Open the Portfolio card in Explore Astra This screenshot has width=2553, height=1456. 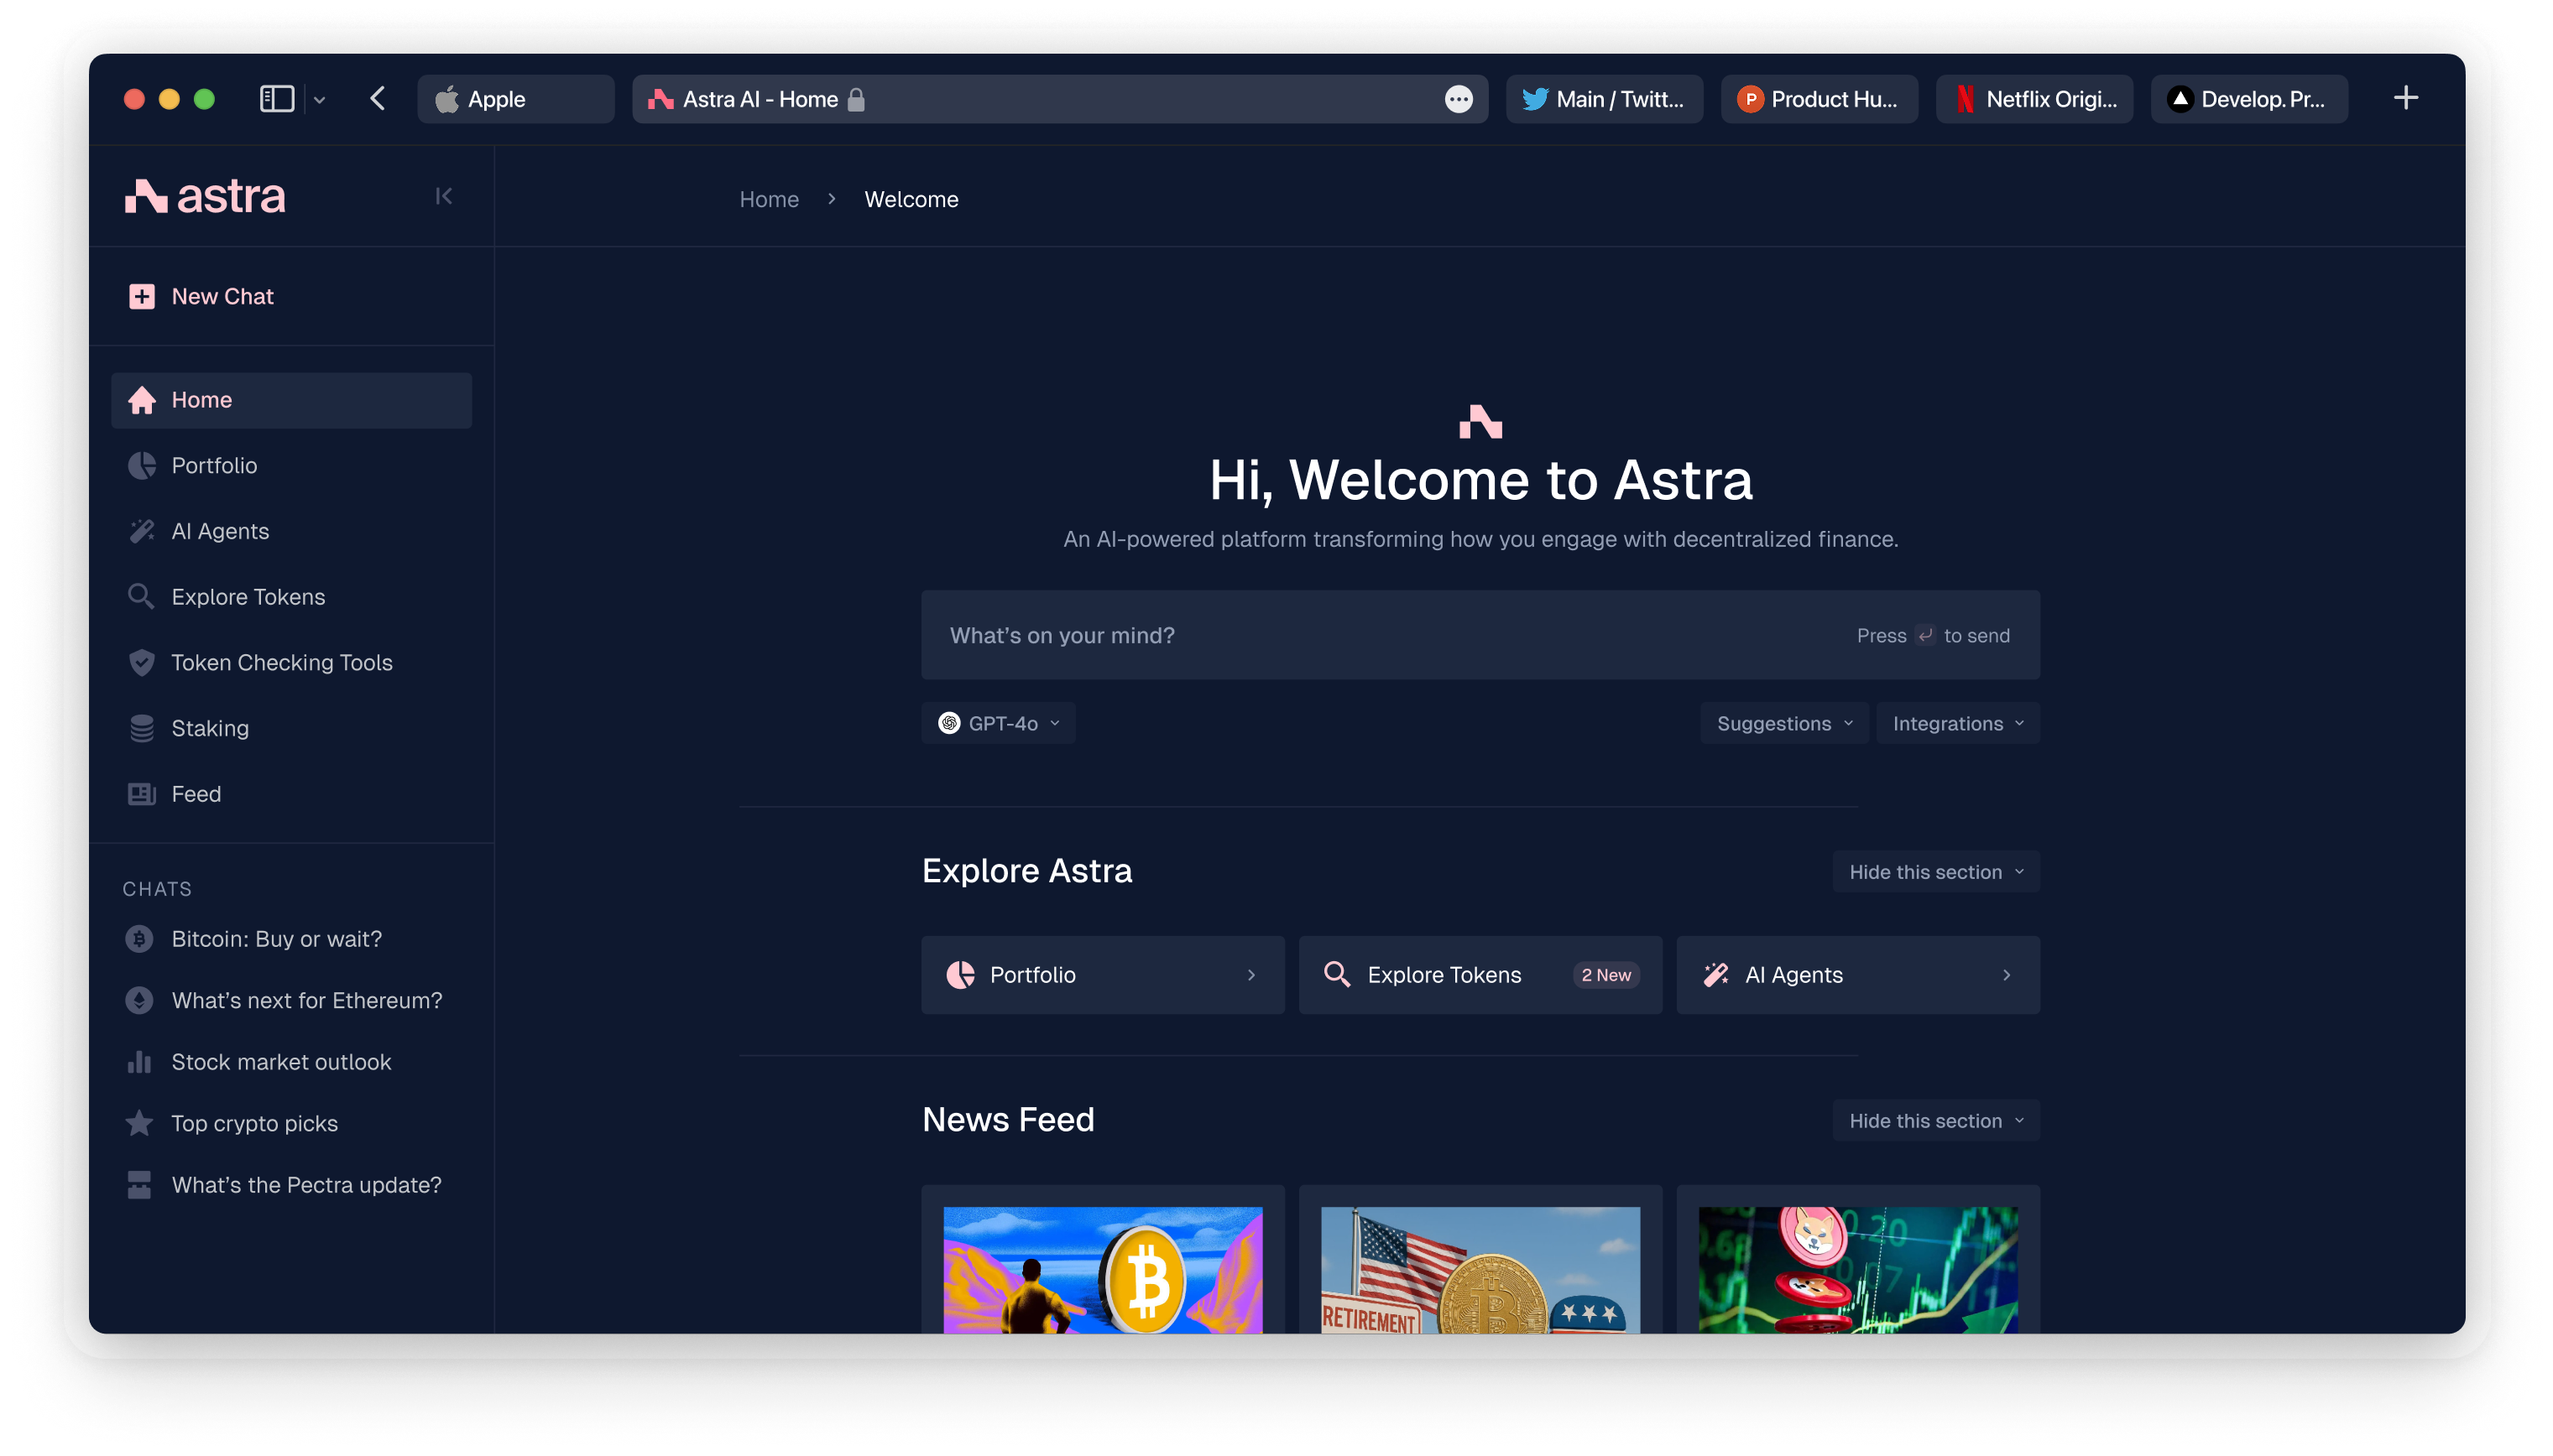[1103, 975]
